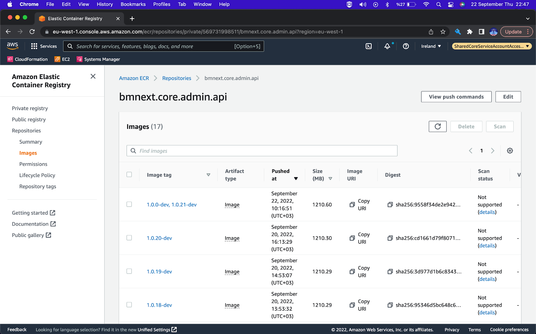Screen dimensions: 536x334
Task: Open table preferences via the gear icon
Action: point(510,151)
